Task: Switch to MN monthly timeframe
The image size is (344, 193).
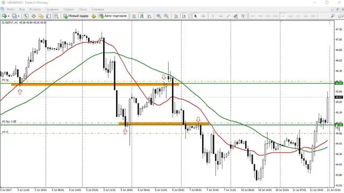Action: [x=313, y=16]
